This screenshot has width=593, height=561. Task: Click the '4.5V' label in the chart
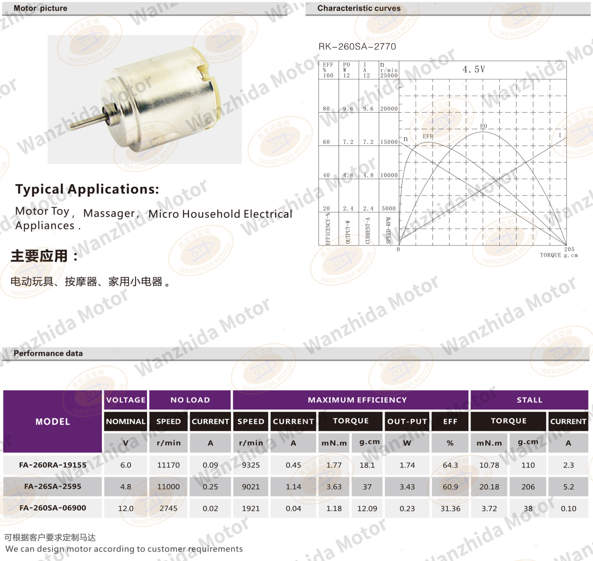(474, 69)
